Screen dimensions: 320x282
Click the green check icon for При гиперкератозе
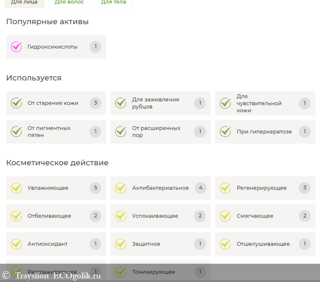coord(225,132)
